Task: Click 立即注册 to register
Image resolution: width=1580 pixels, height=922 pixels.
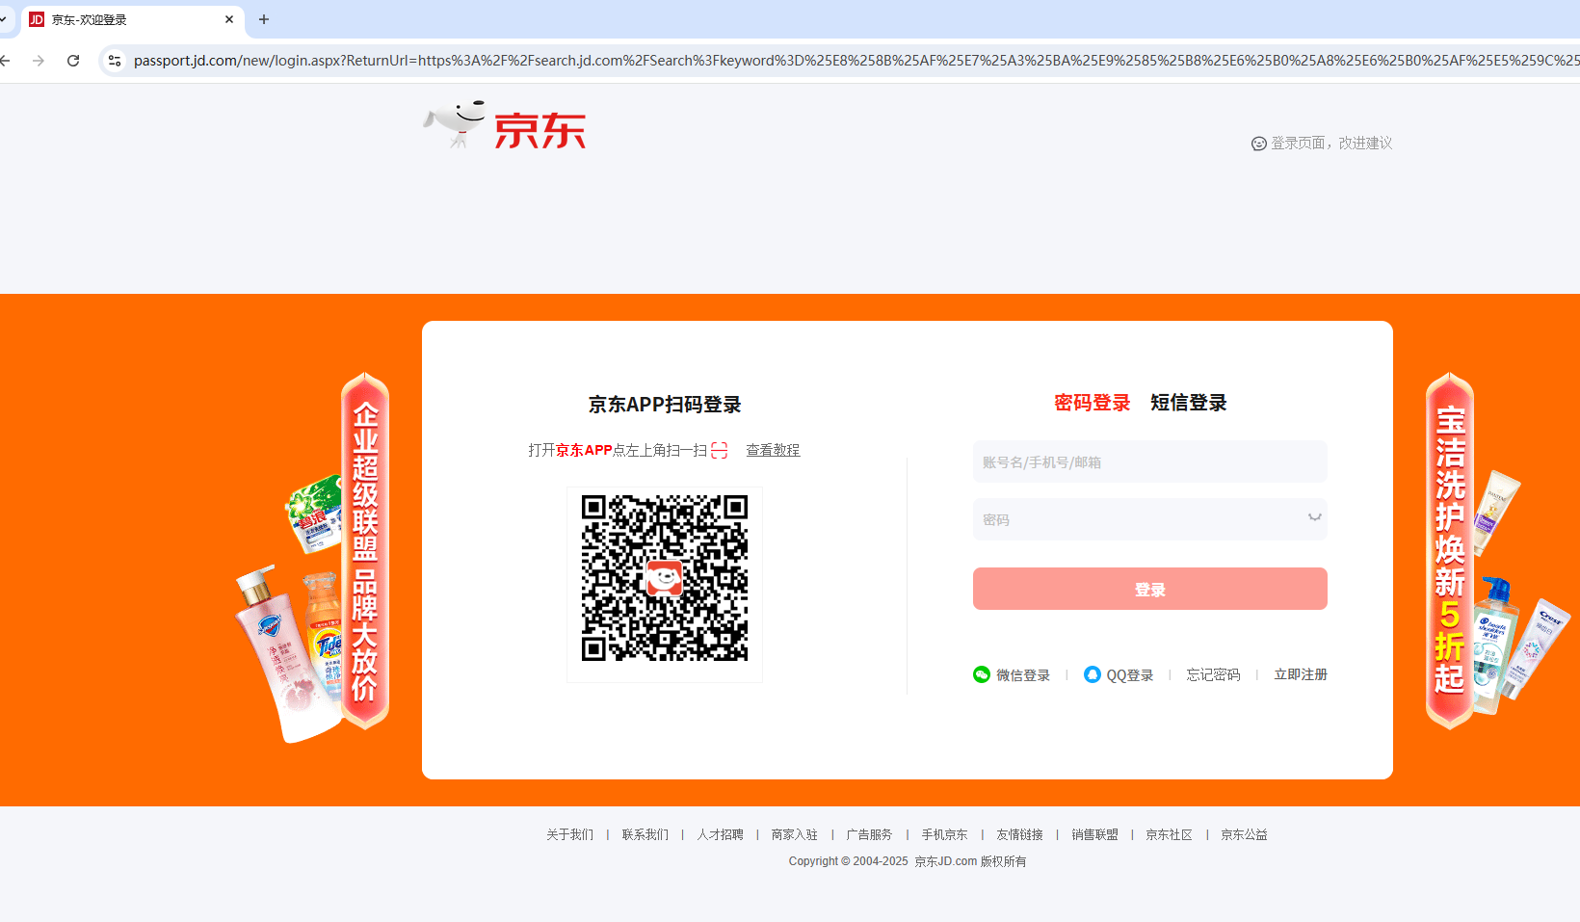Action: 1300,674
